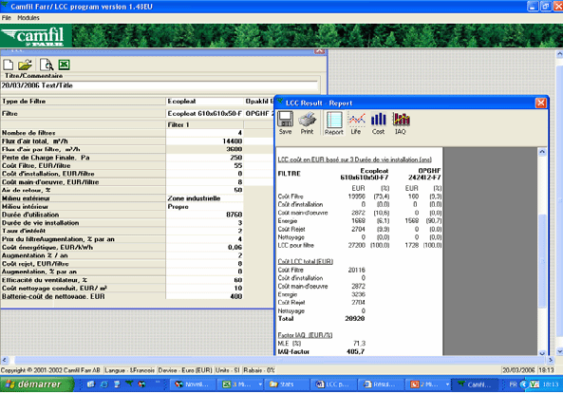Click the Internet Explorer quick launch icon

click(104, 385)
